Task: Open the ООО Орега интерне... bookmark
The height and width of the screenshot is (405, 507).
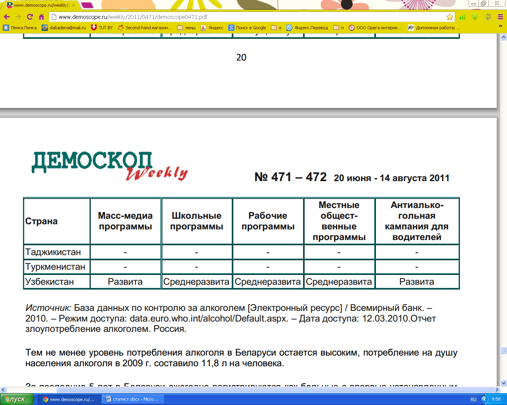Action: coord(375,28)
